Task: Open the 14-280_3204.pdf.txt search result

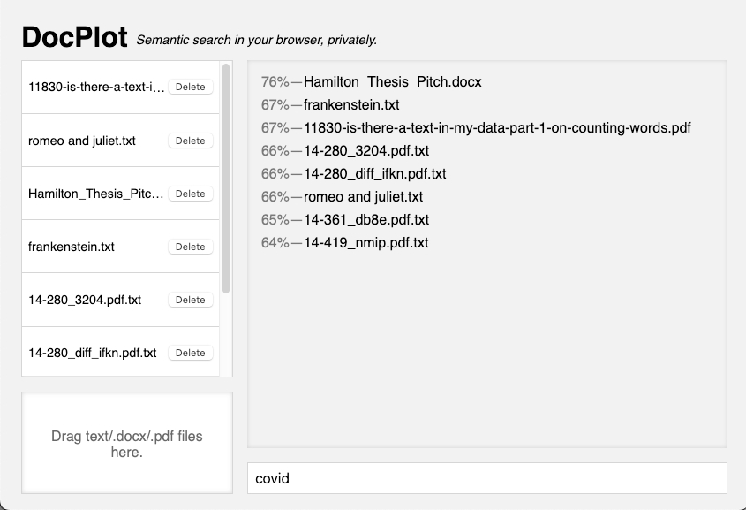Action: [365, 151]
